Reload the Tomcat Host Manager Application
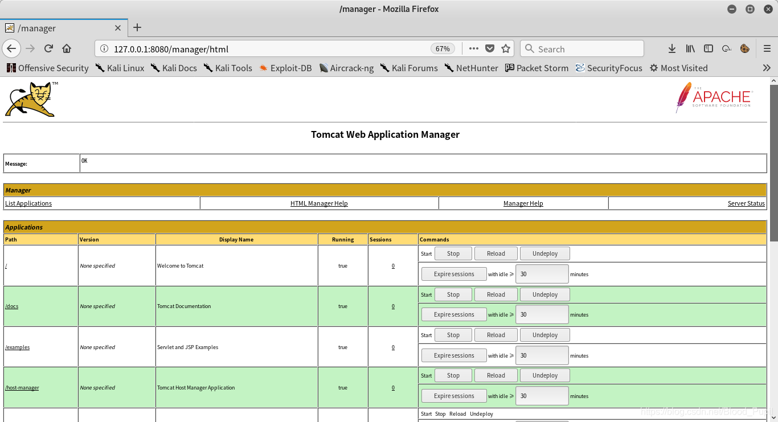The height and width of the screenshot is (422, 778). (496, 375)
